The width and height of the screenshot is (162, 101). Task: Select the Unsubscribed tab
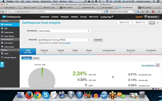(109, 52)
